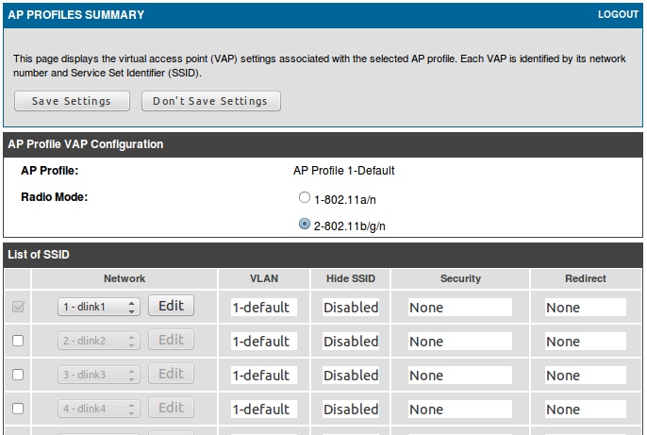The image size is (647, 435).
Task: Click the VLAN field in dlink1 row
Action: (x=263, y=307)
